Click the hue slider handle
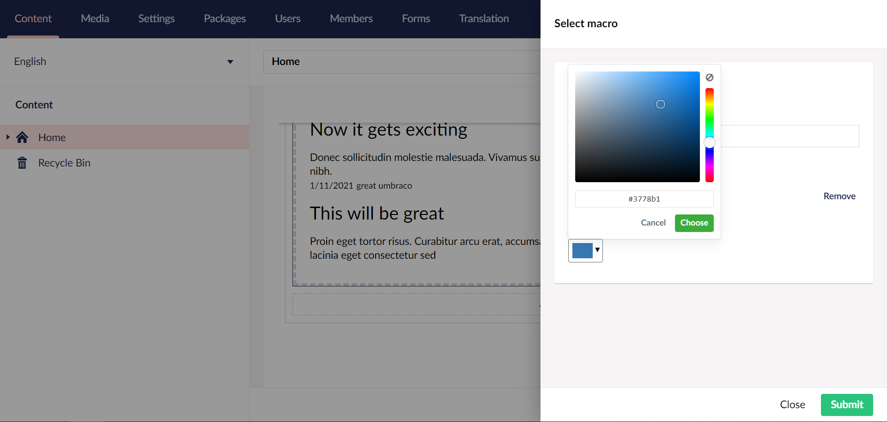 point(710,143)
